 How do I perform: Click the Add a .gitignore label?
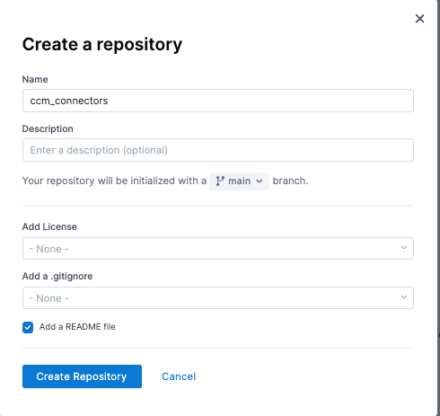(x=57, y=276)
